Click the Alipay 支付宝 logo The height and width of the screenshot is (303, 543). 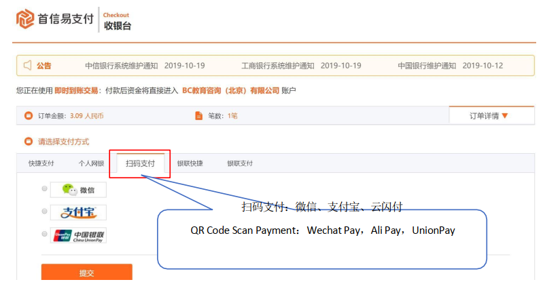[x=78, y=212]
